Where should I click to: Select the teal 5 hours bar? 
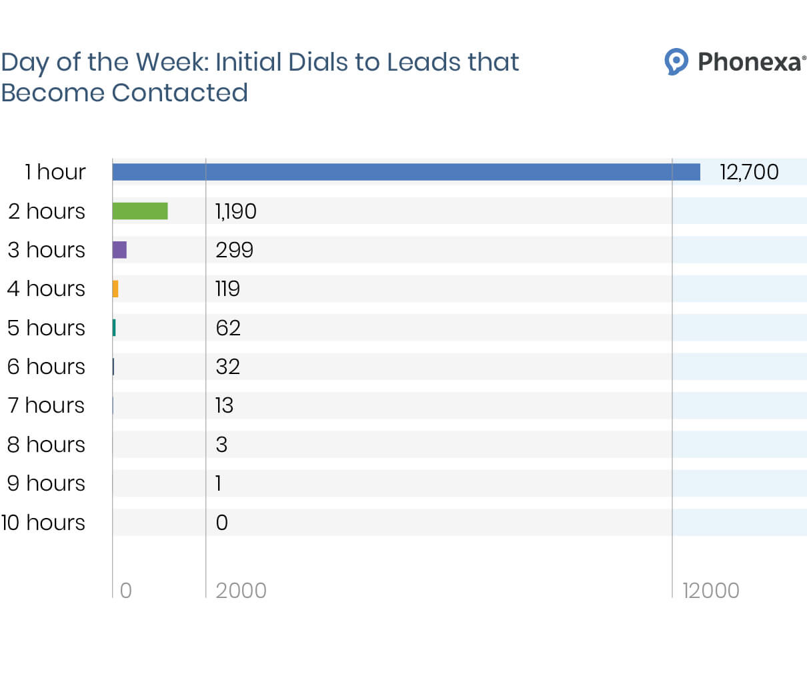[114, 328]
